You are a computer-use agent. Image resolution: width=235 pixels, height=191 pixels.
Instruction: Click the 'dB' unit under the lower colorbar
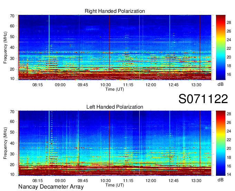click(x=220, y=180)
